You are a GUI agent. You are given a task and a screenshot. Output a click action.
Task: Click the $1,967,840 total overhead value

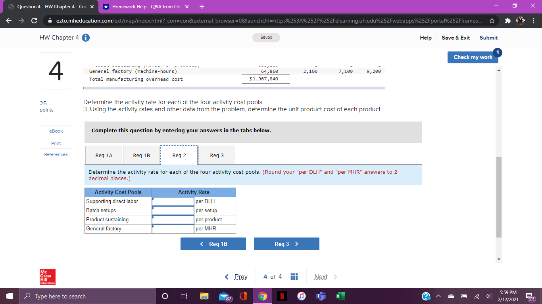264,79
